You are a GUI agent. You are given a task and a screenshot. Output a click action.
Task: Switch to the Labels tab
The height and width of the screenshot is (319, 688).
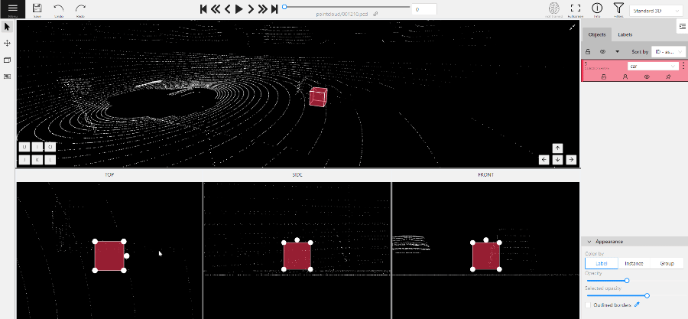[625, 34]
